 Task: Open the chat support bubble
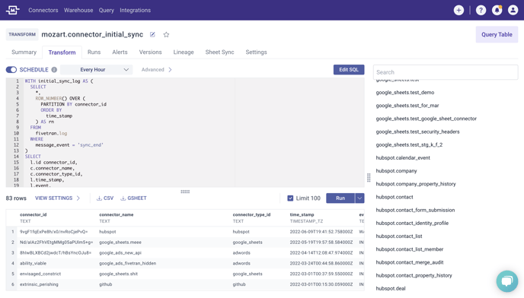pos(507,281)
